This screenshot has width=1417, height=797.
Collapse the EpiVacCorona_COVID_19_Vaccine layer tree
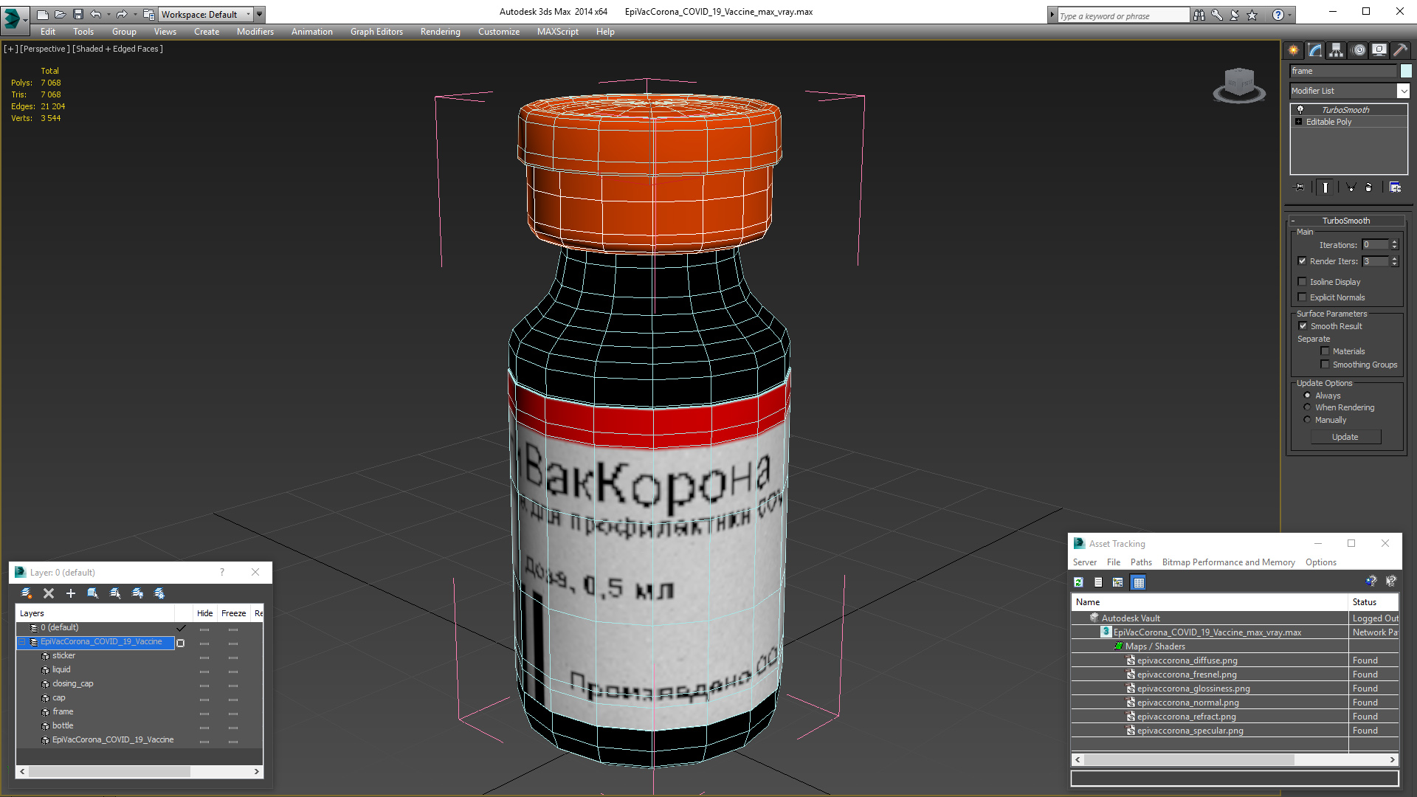[23, 642]
